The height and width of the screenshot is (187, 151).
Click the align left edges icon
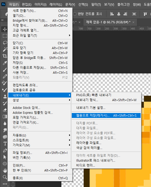(112, 14)
